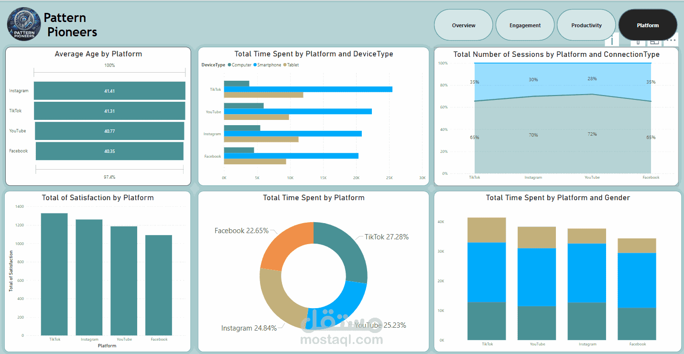This screenshot has width=684, height=354.
Task: Click the YouTube bar in Total of Satisfaction
Action: 124,281
